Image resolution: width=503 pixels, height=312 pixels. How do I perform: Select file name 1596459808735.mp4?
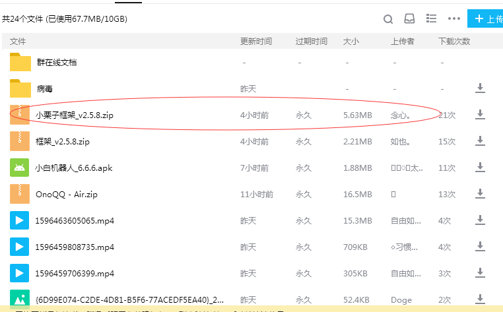(75, 247)
